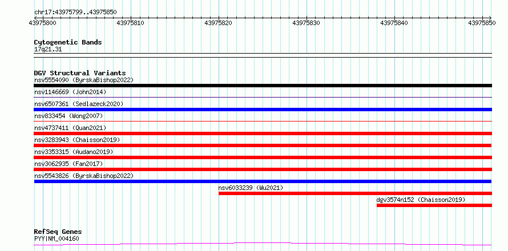Image resolution: width=508 pixels, height=251 pixels.
Task: Click ruler position 43975830
Action: 306,23
